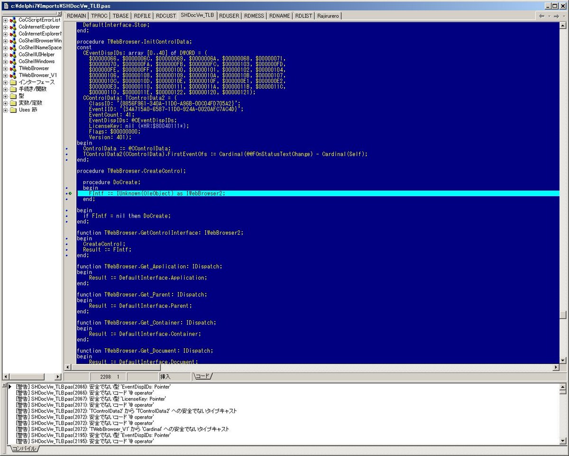Image resolution: width=569 pixels, height=456 pixels.
Task: Select the コード tab below the editor
Action: pos(202,376)
